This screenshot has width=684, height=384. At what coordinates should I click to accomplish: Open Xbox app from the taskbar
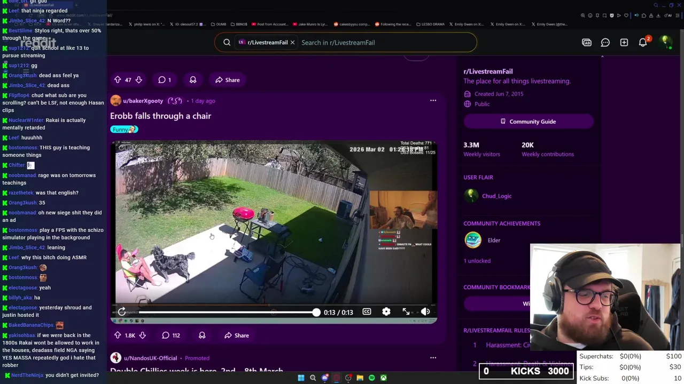383,378
